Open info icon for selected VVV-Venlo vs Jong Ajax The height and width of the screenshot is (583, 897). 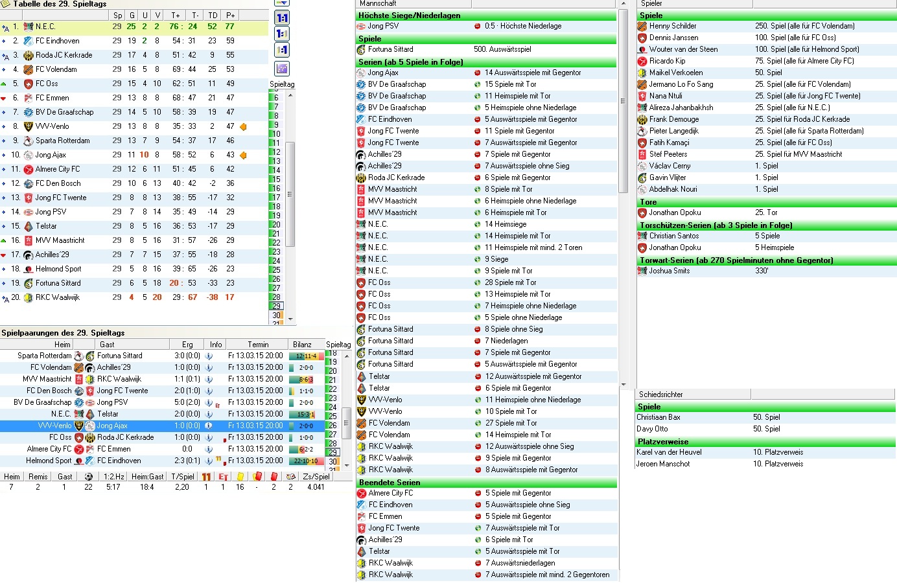209,426
